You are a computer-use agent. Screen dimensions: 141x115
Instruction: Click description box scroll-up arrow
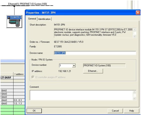point(134,30)
